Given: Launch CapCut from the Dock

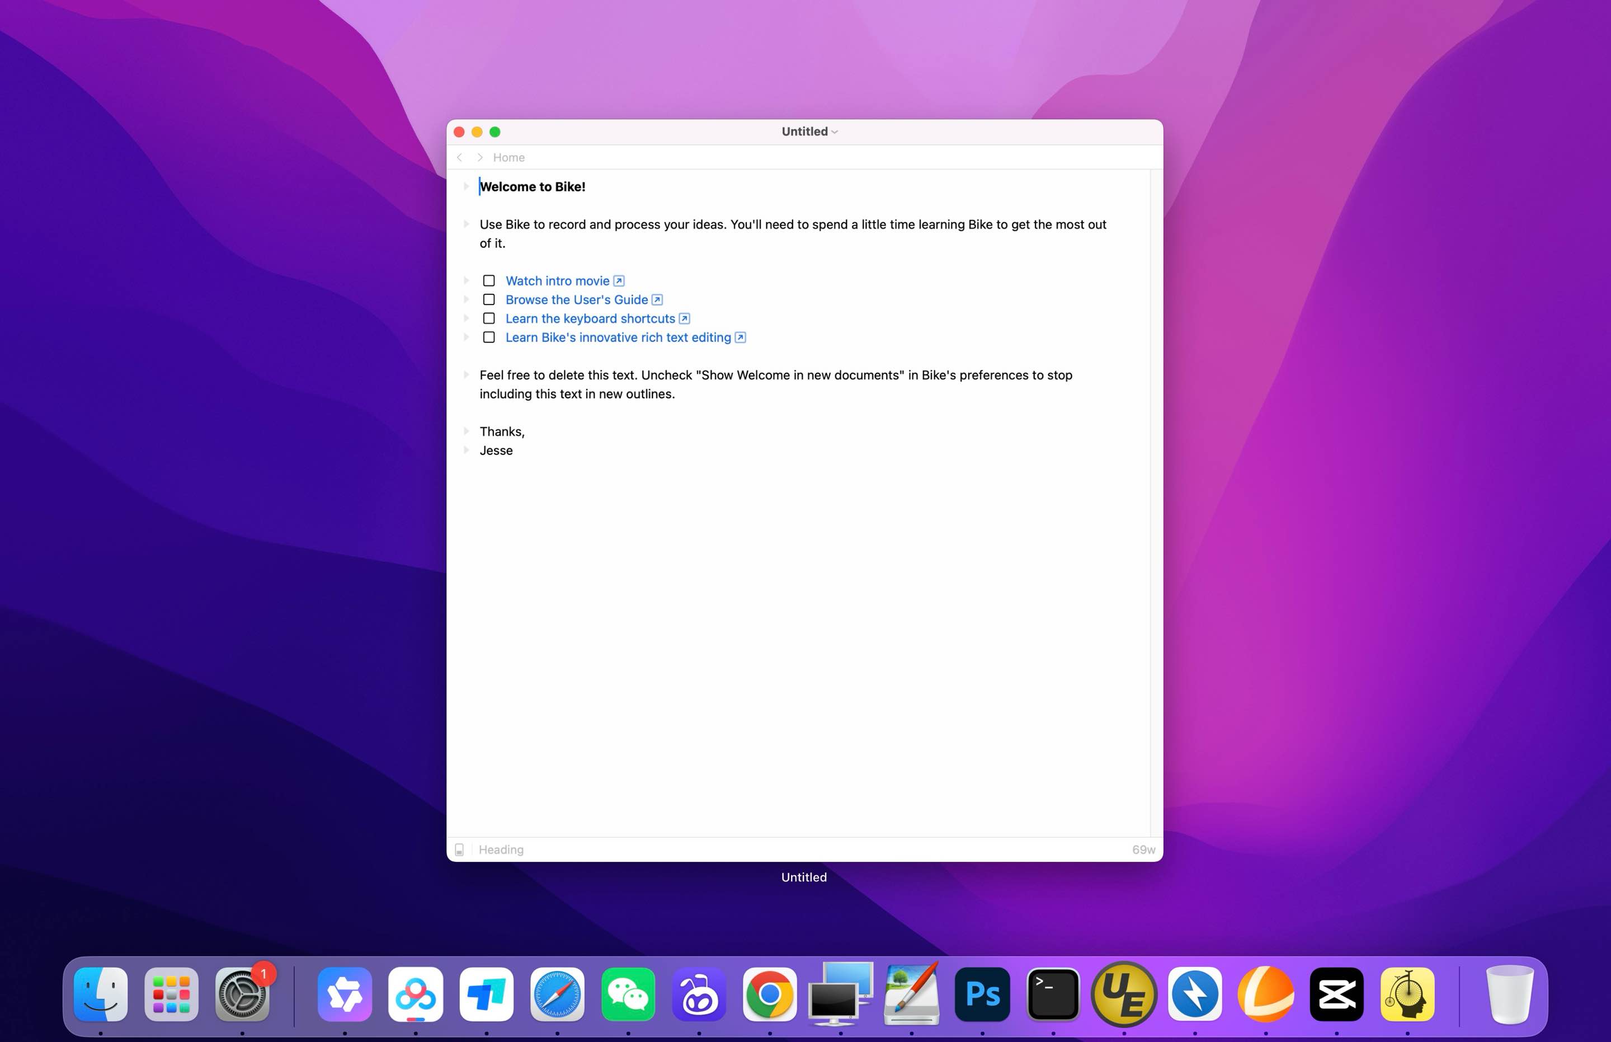Looking at the screenshot, I should coord(1337,994).
